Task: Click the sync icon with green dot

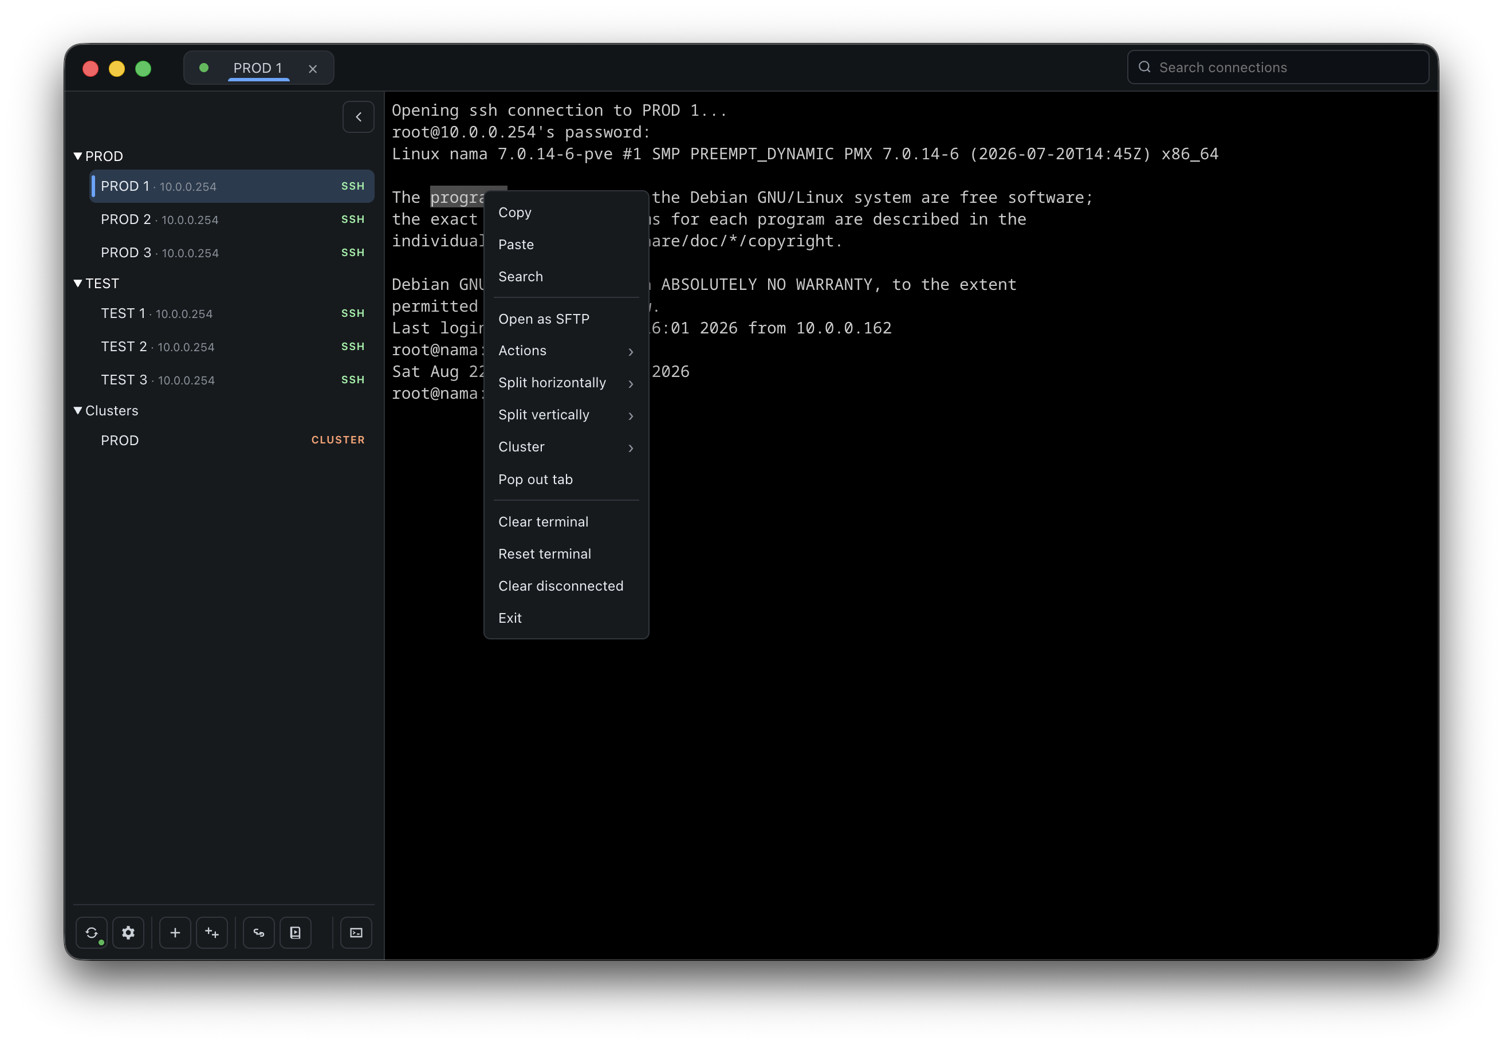Action: point(92,932)
